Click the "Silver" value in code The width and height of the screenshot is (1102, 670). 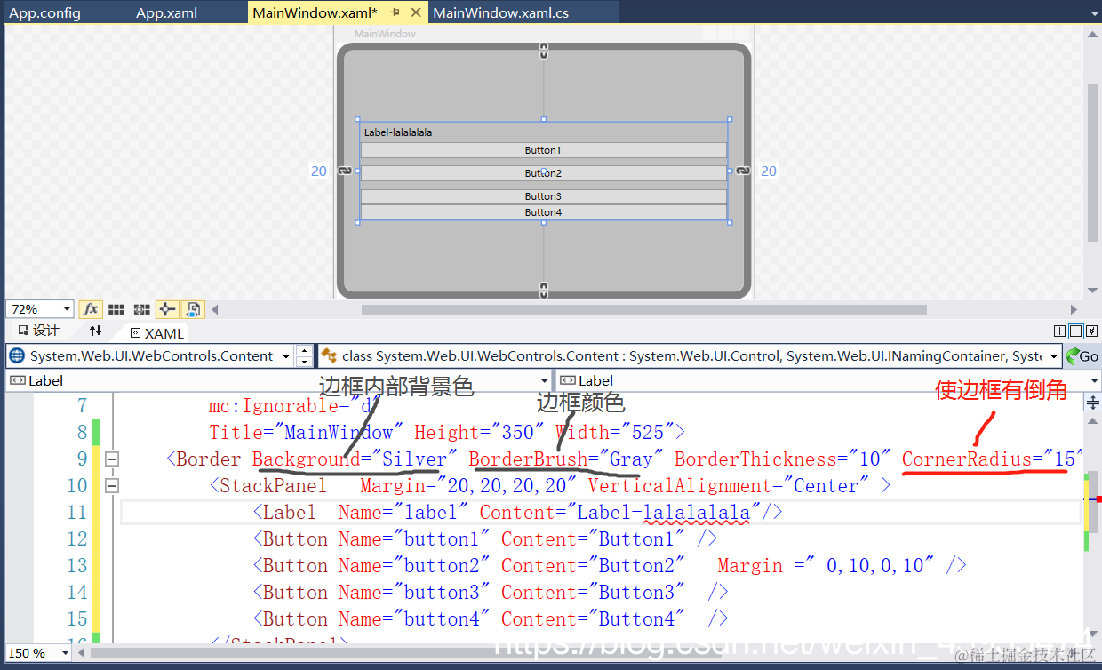click(x=415, y=459)
